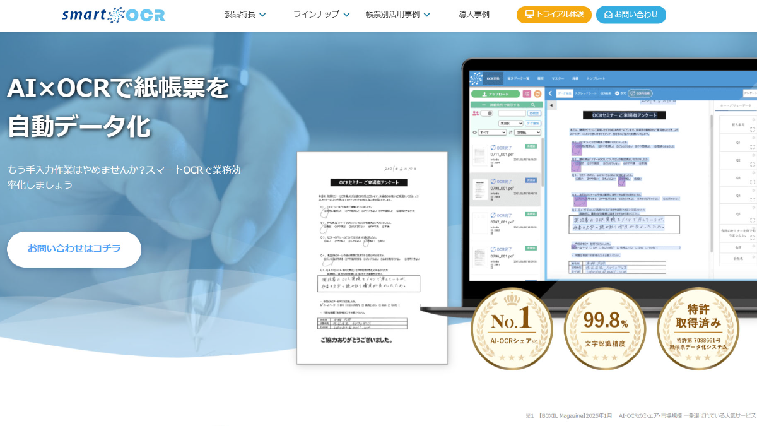This screenshot has height=426, width=757.
Task: Expand the 製品特長 menu
Action: click(x=245, y=15)
